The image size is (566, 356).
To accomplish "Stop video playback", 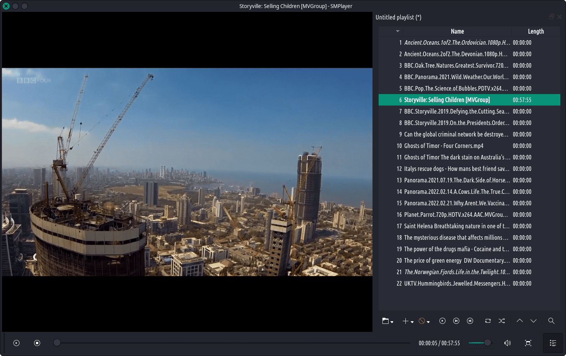I will pos(37,343).
